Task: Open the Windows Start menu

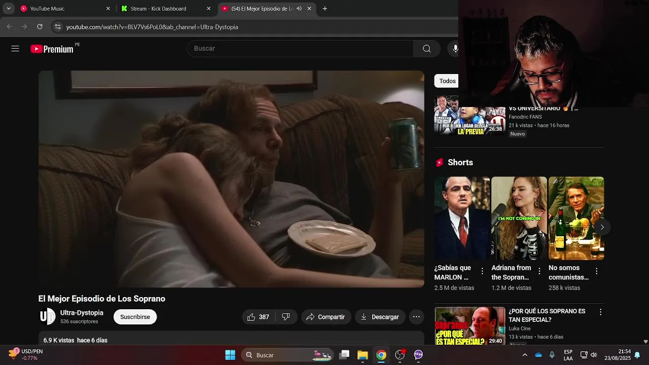Action: click(230, 355)
